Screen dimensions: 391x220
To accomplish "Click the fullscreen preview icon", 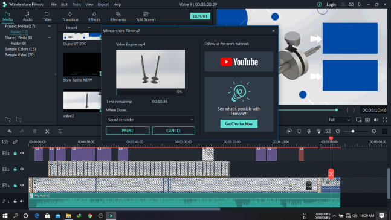I will click(384, 120).
